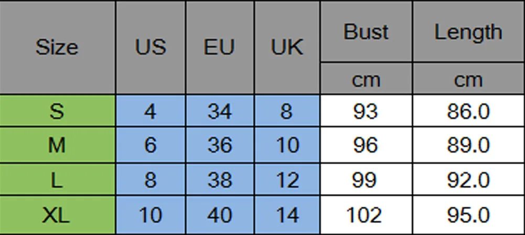The height and width of the screenshot is (235, 525).
Task: Click the UK 12 cell
Action: click(287, 180)
